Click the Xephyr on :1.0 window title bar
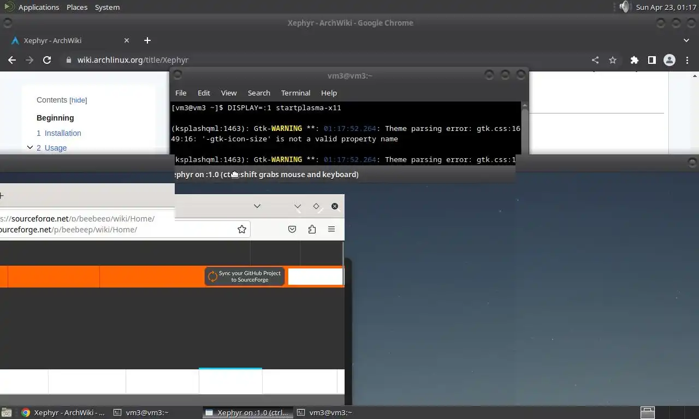Screen dimensions: 699x419 coord(344,175)
